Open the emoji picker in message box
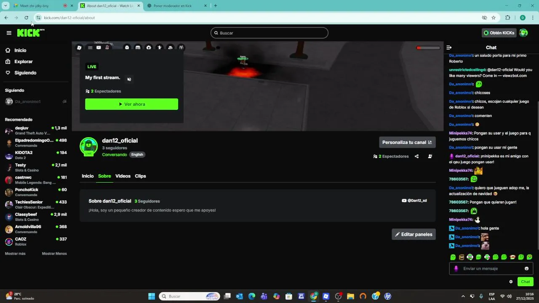 (x=526, y=268)
